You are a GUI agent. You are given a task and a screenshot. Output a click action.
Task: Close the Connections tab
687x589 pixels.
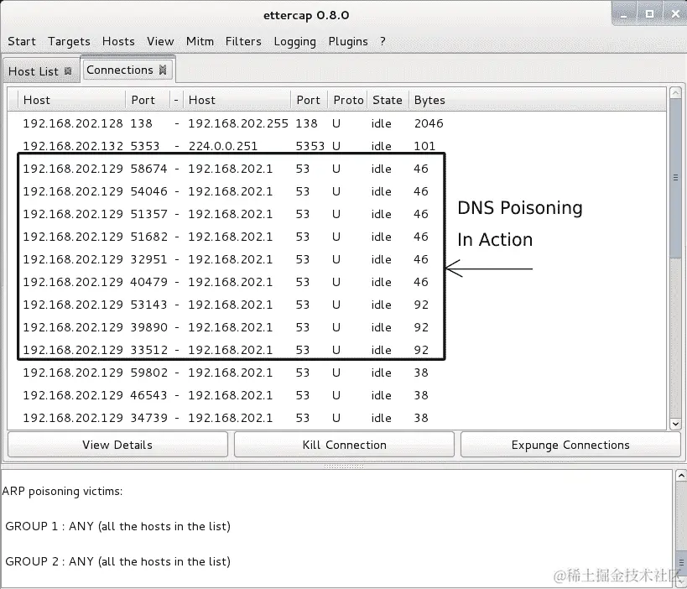pos(163,70)
